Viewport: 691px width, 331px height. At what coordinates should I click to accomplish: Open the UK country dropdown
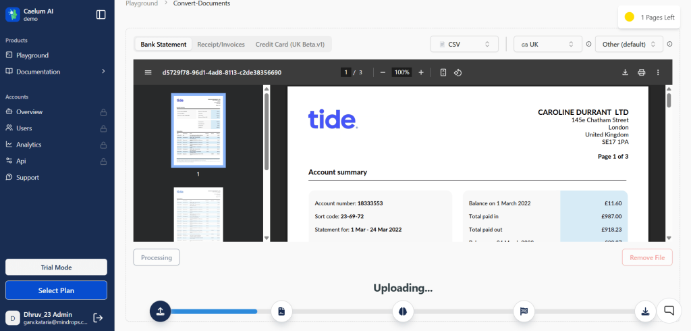548,44
